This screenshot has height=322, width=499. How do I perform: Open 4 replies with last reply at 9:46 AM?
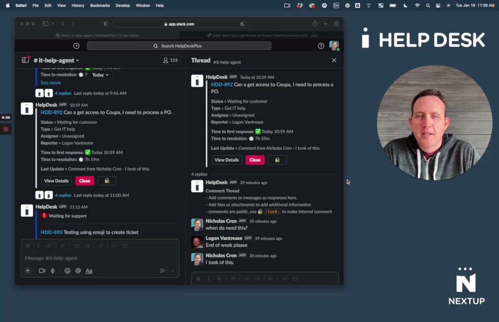(x=63, y=93)
